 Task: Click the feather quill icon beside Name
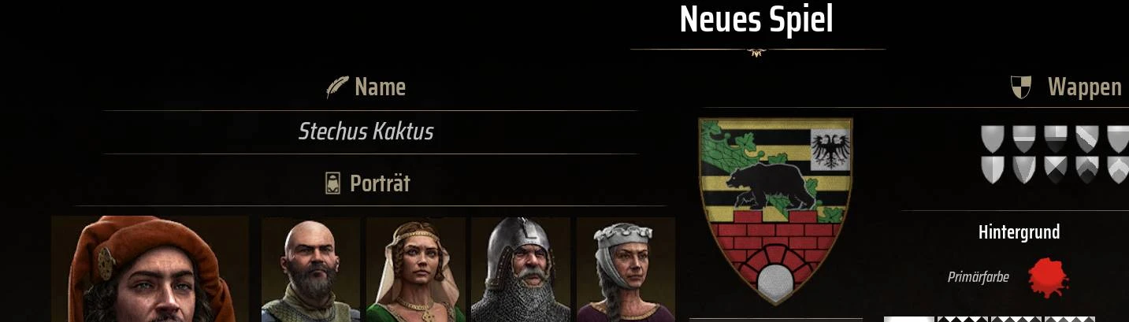coord(337,87)
